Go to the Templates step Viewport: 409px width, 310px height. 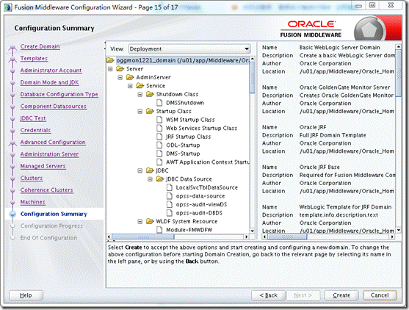(34, 59)
